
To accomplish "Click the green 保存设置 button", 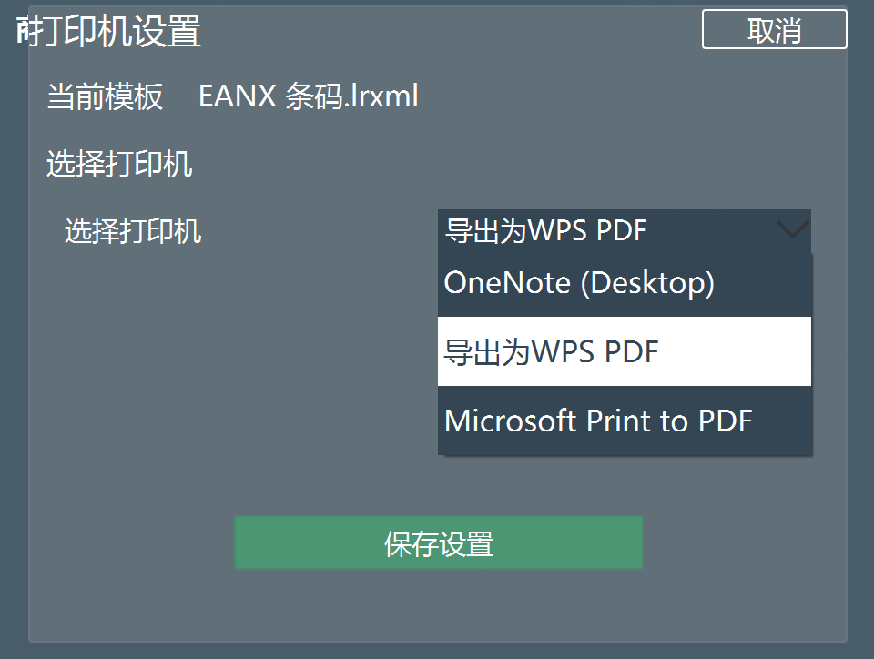I will tap(439, 542).
